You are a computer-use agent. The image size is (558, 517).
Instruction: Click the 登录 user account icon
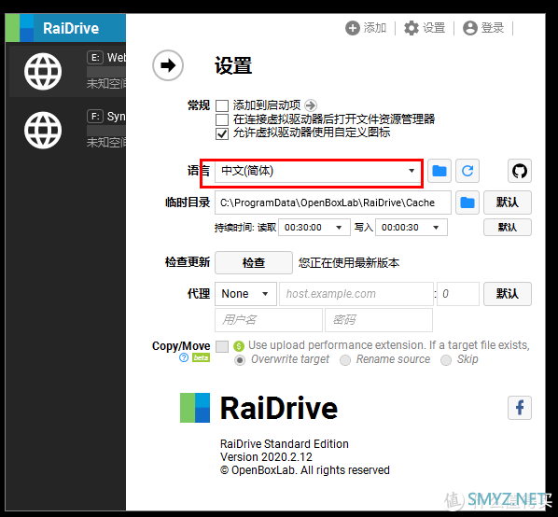tap(469, 28)
